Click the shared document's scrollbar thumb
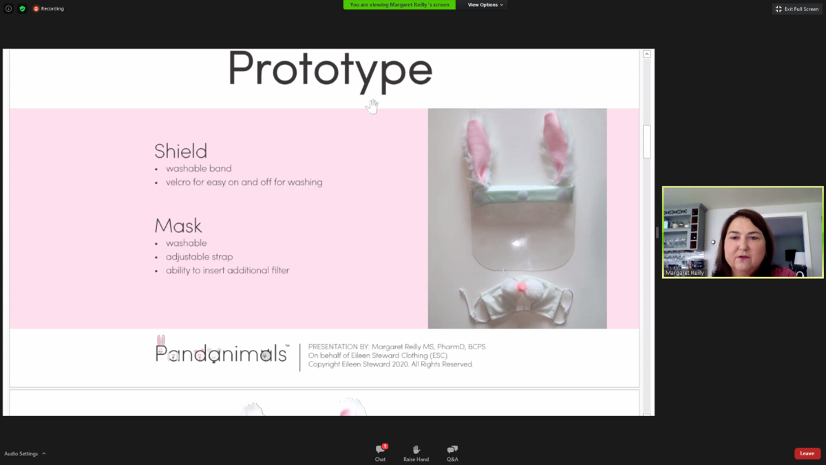 point(646,141)
